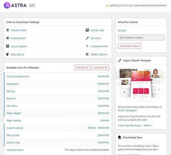Screen dimensions: 171x155
Task: Open the Set Colors link
Action: point(96,38)
